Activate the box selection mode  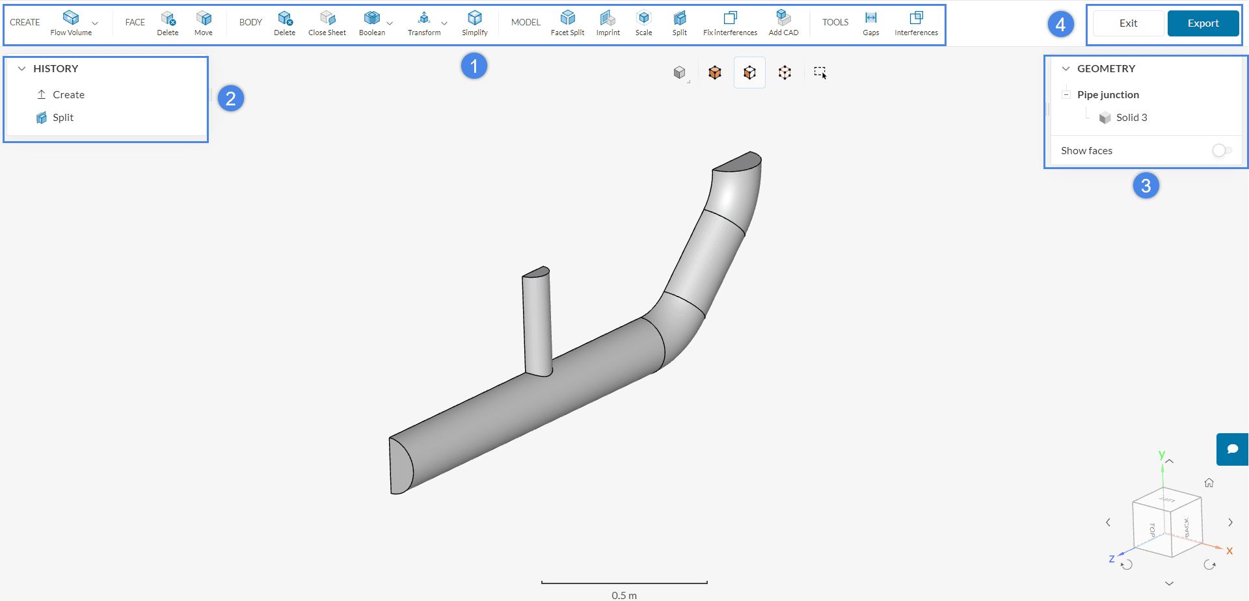tap(820, 72)
